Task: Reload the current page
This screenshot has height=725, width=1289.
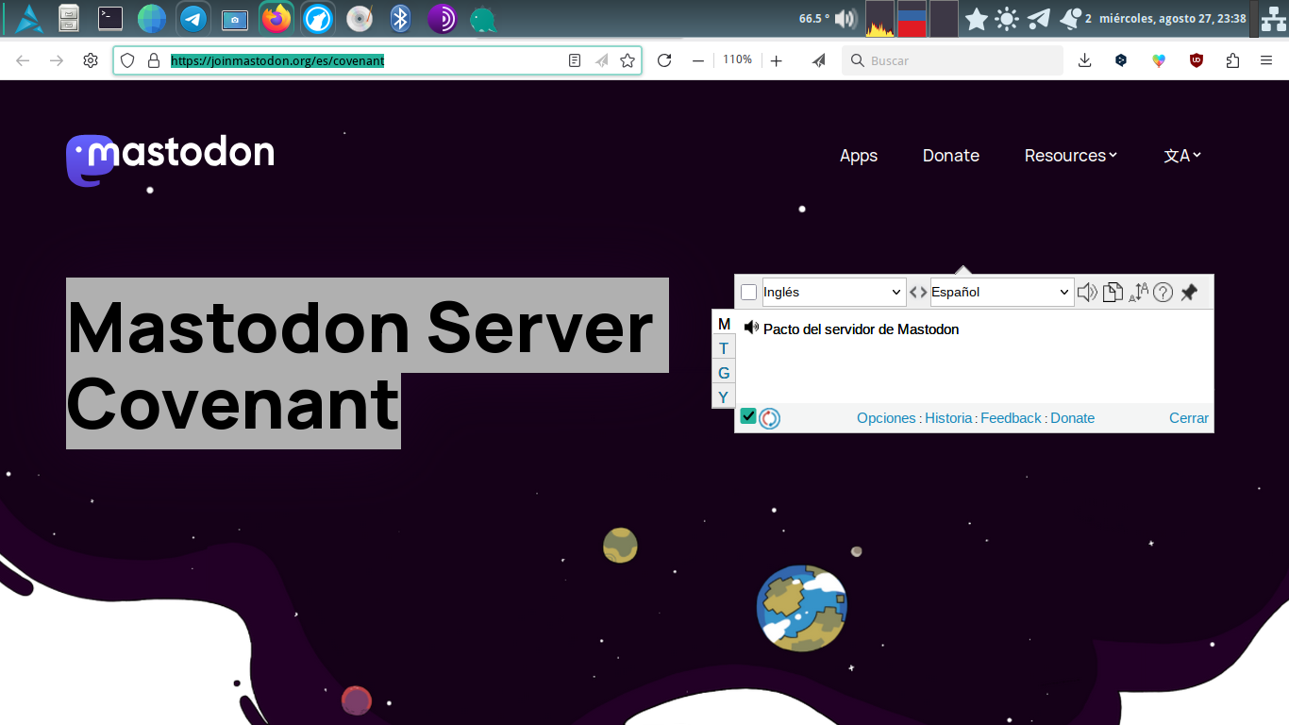Action: 664,60
